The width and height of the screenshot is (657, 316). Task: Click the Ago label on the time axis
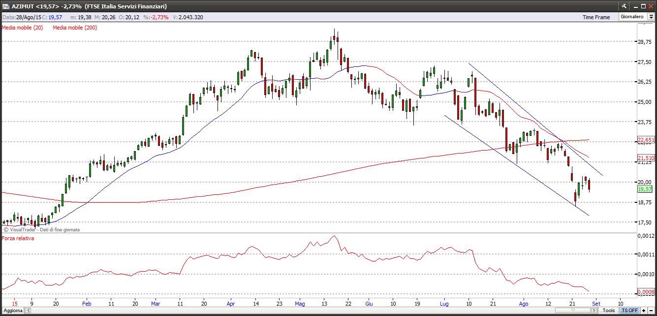524,304
